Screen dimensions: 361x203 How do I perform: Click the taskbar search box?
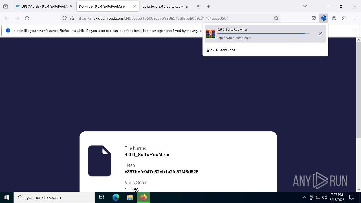click(x=54, y=197)
